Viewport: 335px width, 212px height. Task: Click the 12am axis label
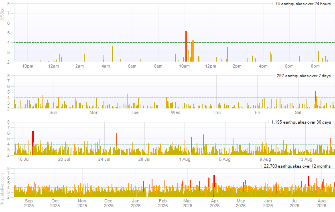(x=54, y=66)
